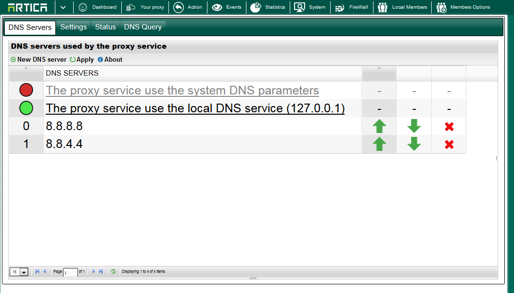Click the red status circle for system DNS

coord(26,90)
